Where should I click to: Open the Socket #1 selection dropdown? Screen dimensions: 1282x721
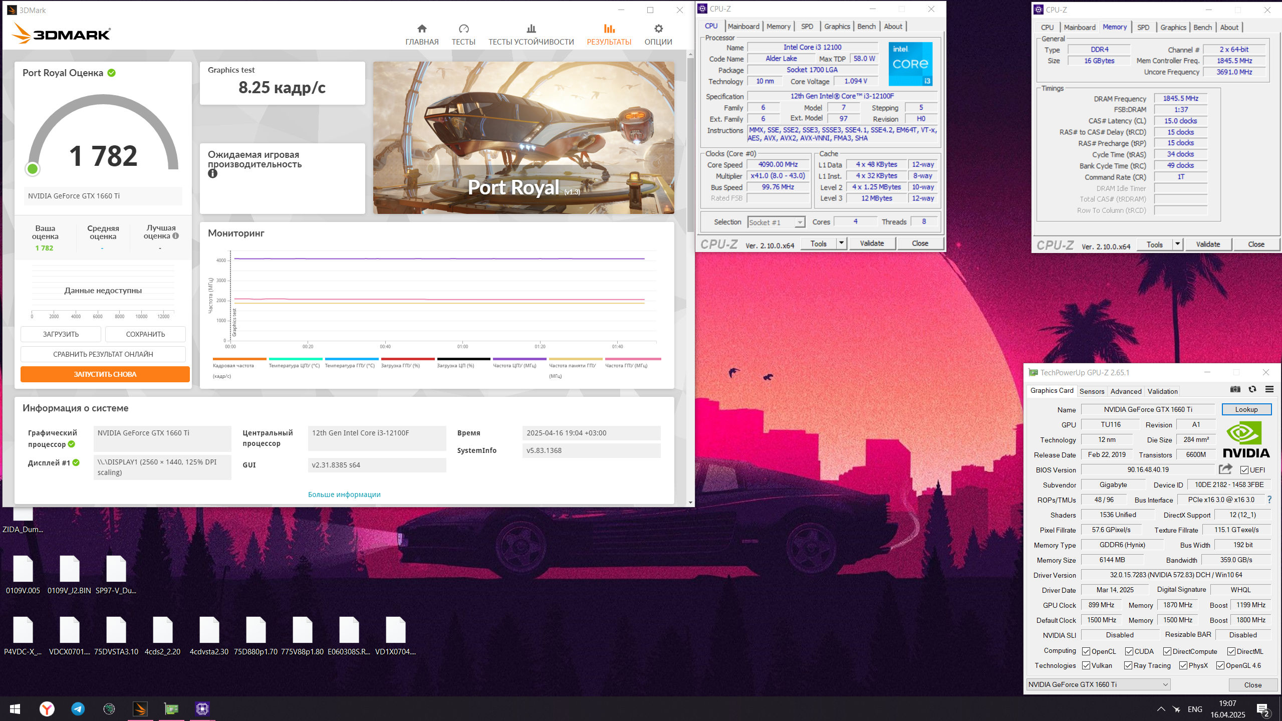tap(776, 222)
